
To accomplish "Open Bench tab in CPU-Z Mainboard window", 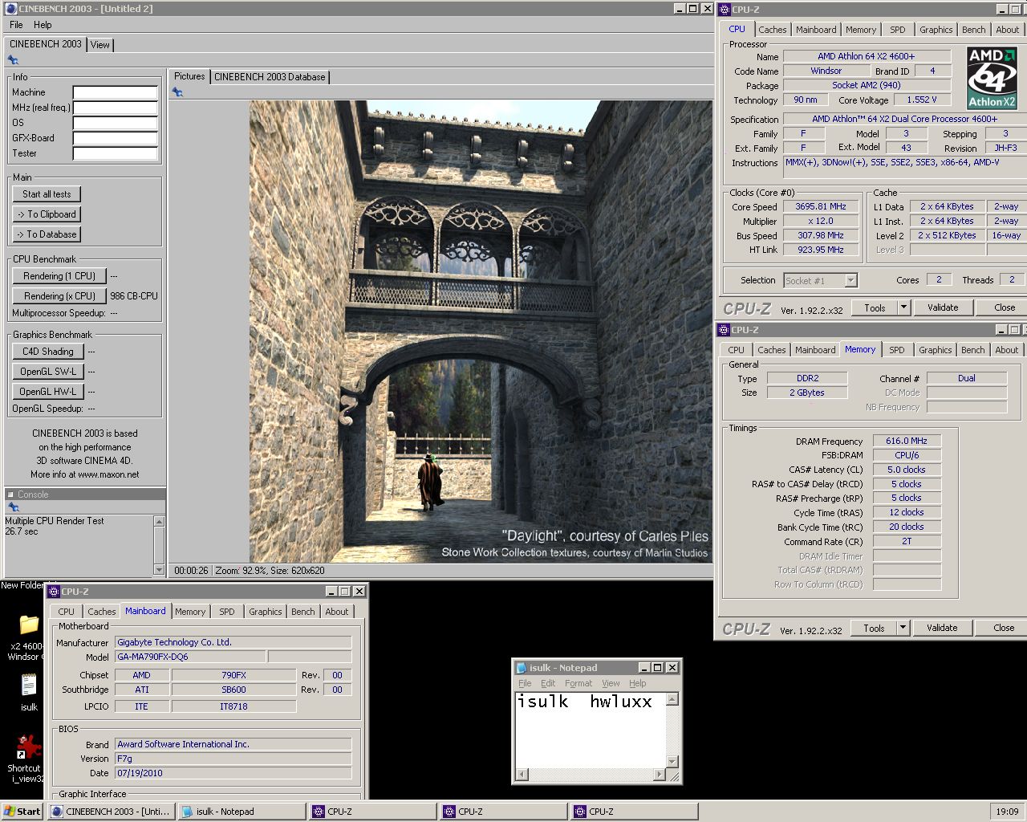I will pyautogui.click(x=303, y=612).
